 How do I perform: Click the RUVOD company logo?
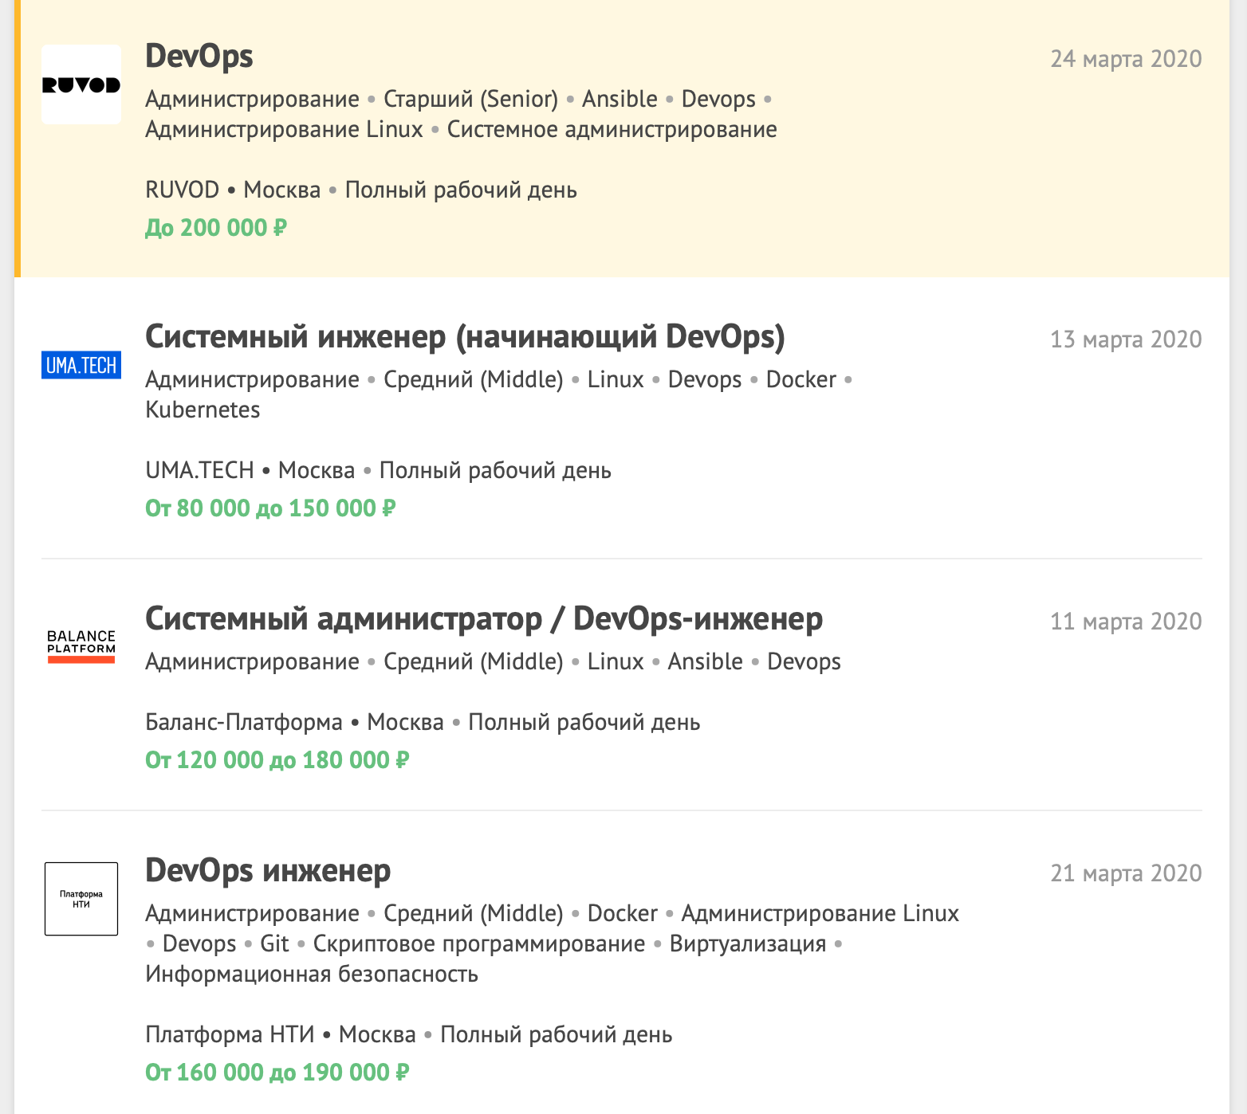[81, 84]
